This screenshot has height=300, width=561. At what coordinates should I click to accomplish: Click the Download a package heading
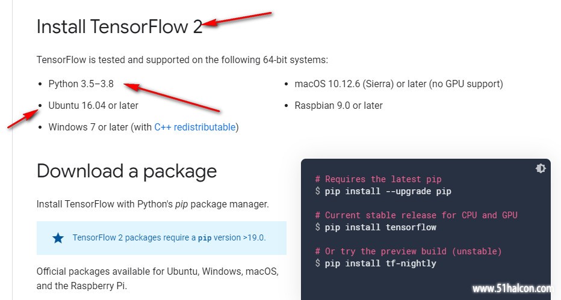[x=126, y=171]
